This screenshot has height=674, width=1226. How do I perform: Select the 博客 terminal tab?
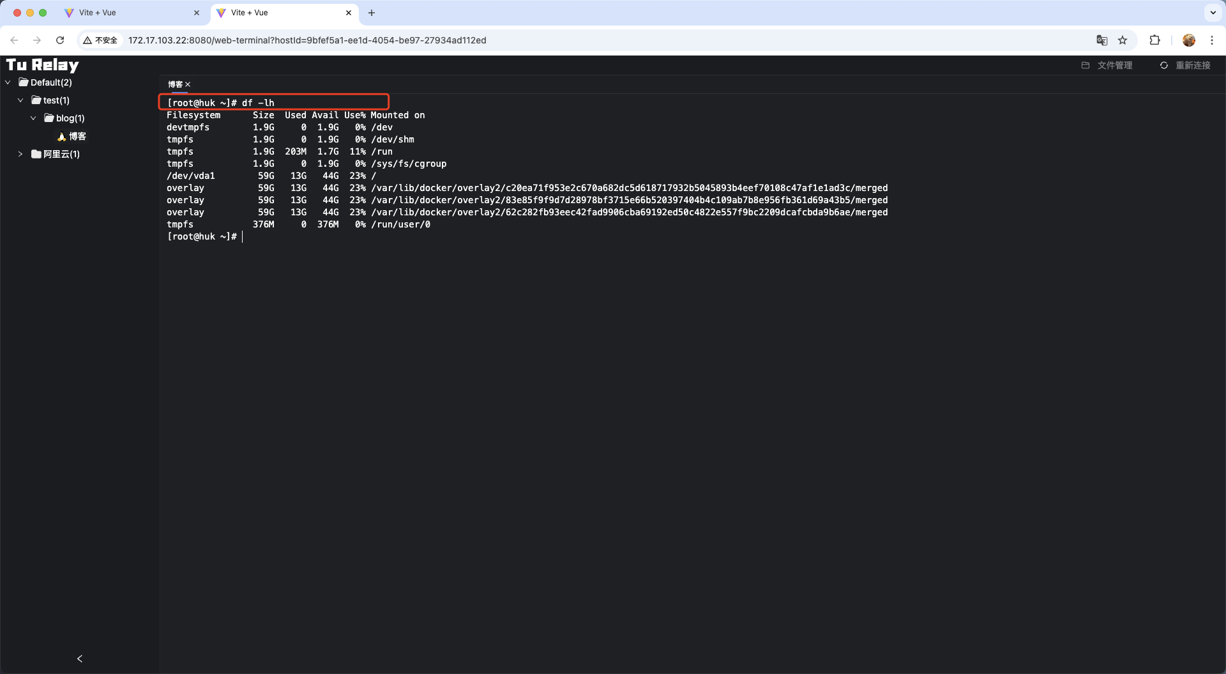pos(175,84)
